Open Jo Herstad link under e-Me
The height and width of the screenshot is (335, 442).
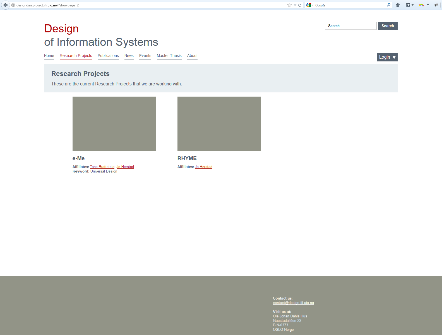(125, 167)
